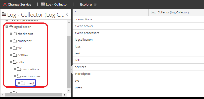The width and height of the screenshot is (204, 99).
Task: Collapse the eventsources folder node
Action: pos(15,76)
